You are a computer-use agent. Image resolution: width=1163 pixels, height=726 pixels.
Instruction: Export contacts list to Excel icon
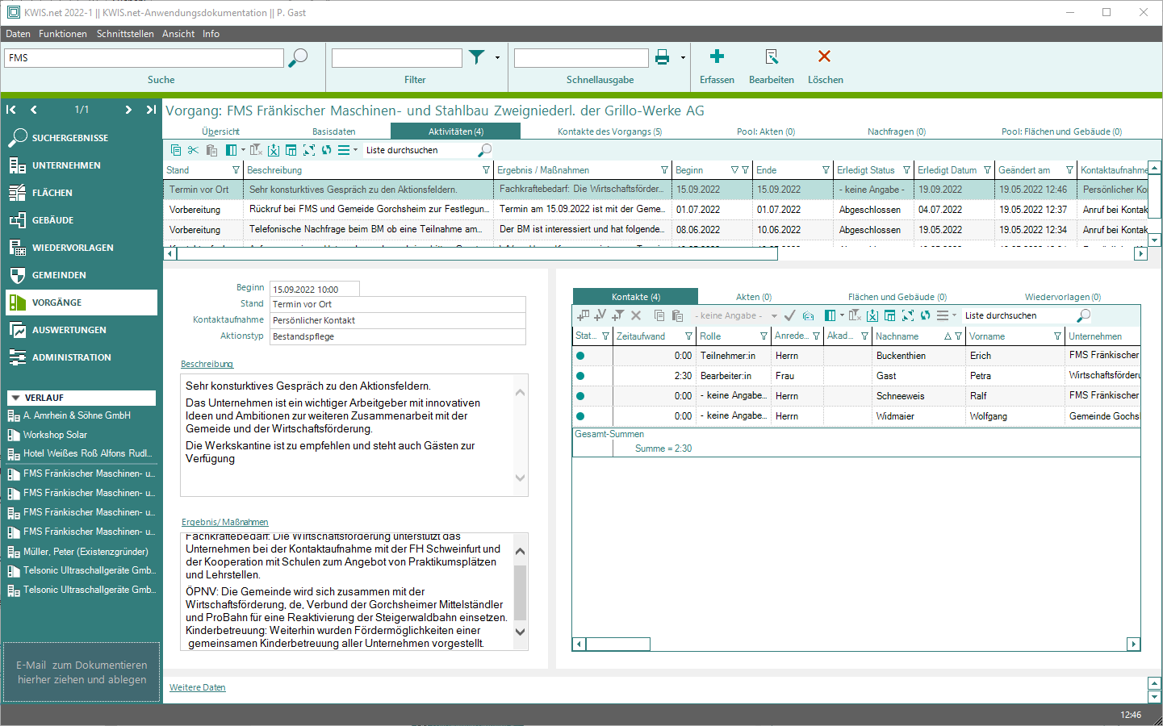(x=872, y=315)
